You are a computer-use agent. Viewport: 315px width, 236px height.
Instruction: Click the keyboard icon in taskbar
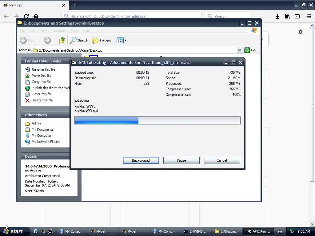(x=280, y=232)
